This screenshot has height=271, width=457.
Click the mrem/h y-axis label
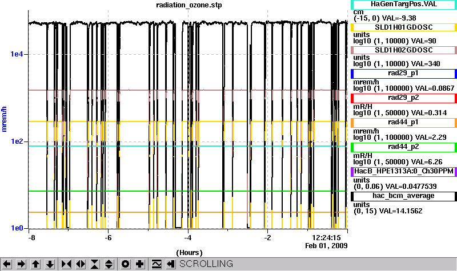[4, 119]
